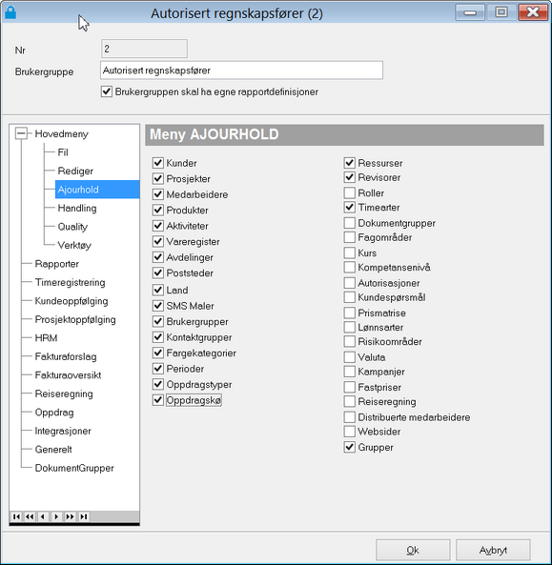The width and height of the screenshot is (552, 565).
Task: Open the Rapporter tree node
Action: tap(56, 264)
